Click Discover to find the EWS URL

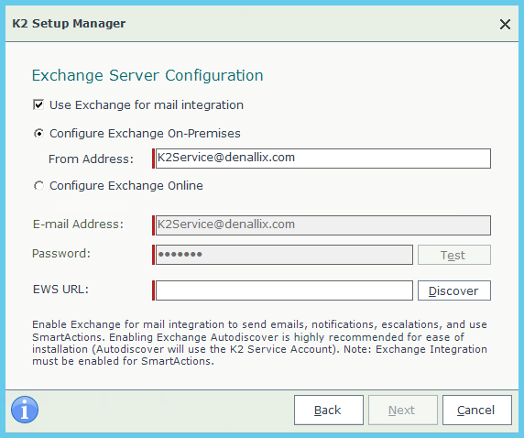(x=454, y=290)
